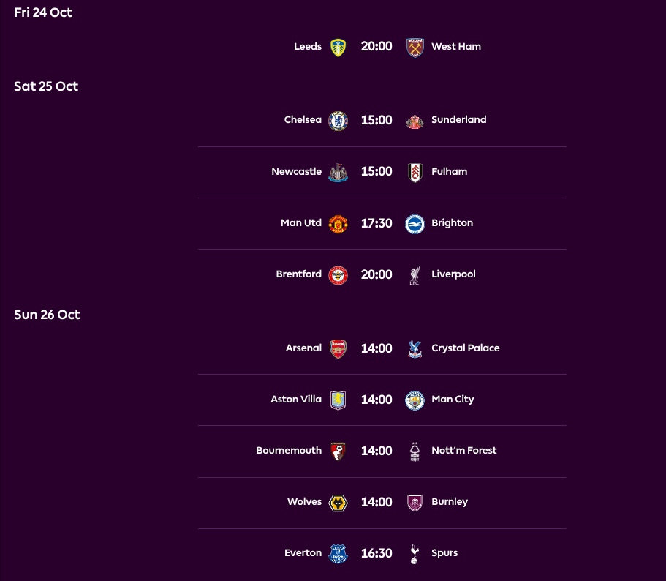Click the Wolves badge icon
666x581 pixels.
[x=338, y=502]
